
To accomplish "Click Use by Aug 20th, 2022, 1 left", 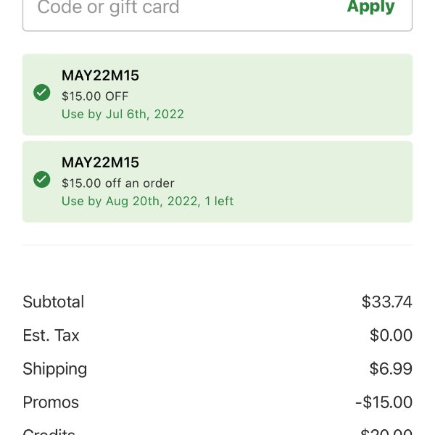I will click(147, 201).
